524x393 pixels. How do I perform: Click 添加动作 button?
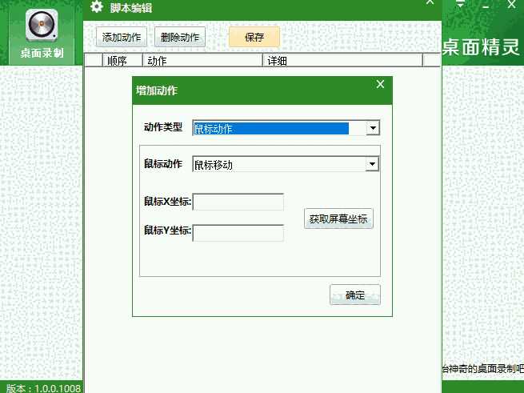pos(122,37)
